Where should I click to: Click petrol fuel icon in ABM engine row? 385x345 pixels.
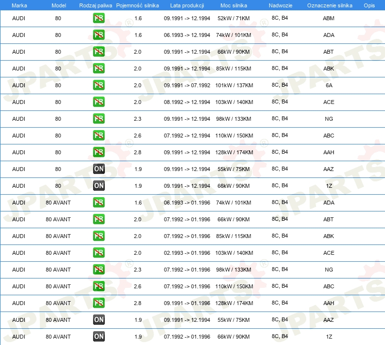98,18
